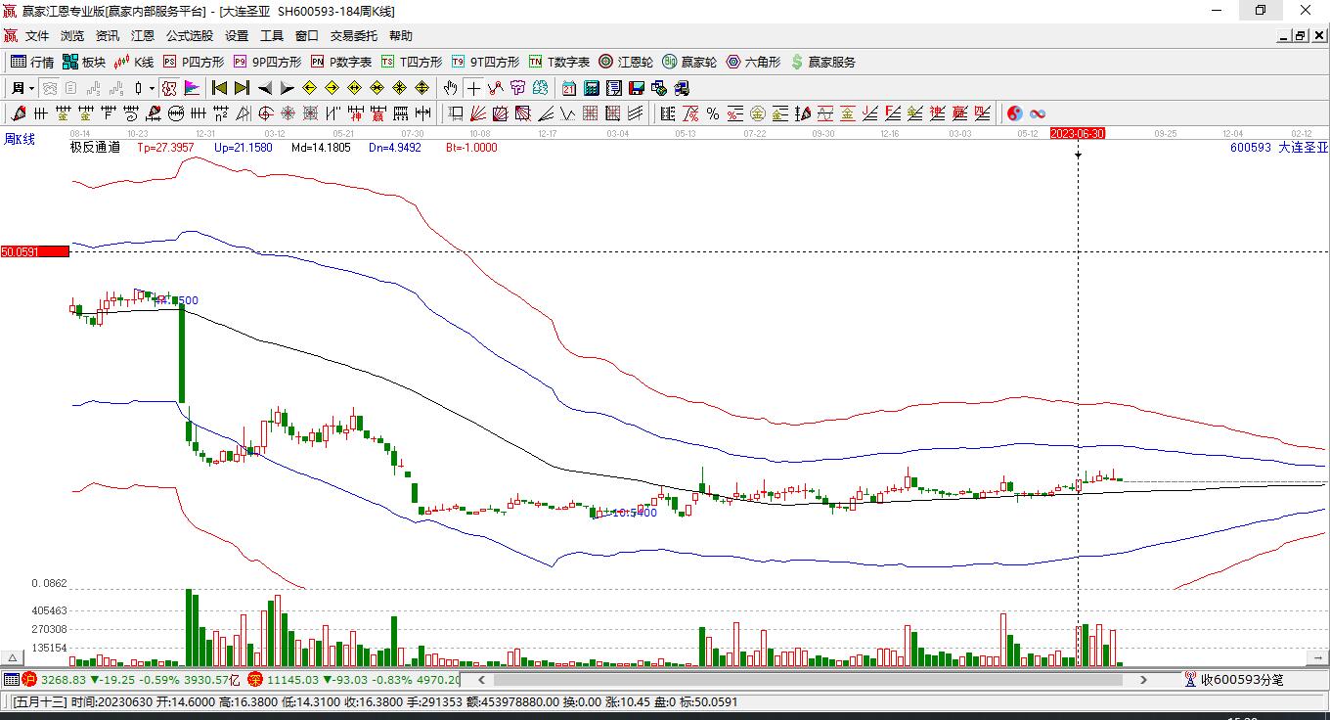Open the 设置 menu
This screenshot has width=1330, height=720.
pyautogui.click(x=237, y=36)
